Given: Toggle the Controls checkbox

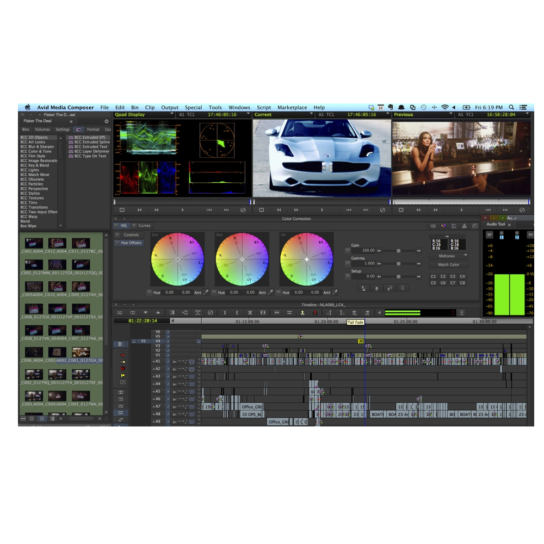Looking at the screenshot, I should (118, 235).
